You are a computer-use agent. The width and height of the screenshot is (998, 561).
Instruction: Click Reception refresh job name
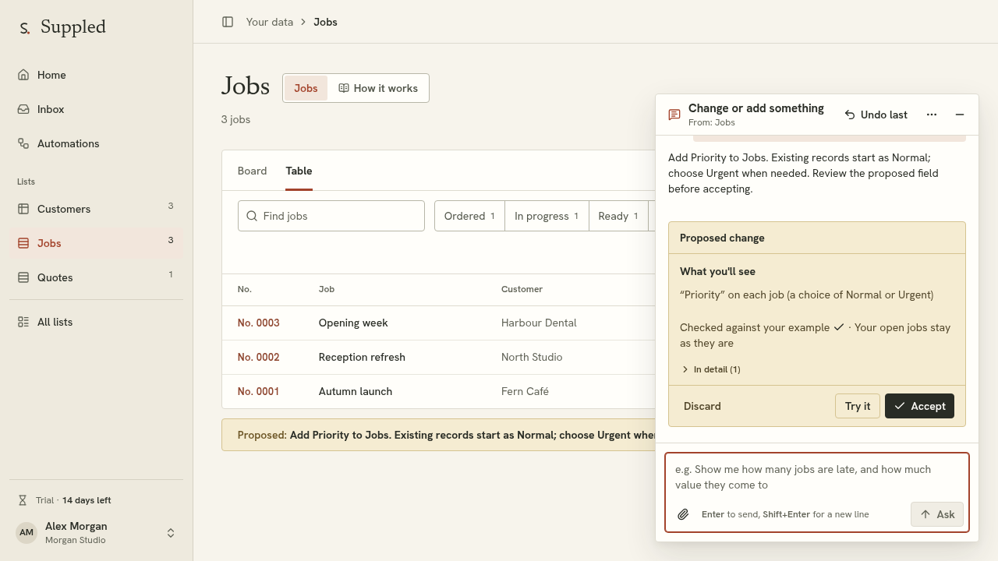[x=362, y=357]
